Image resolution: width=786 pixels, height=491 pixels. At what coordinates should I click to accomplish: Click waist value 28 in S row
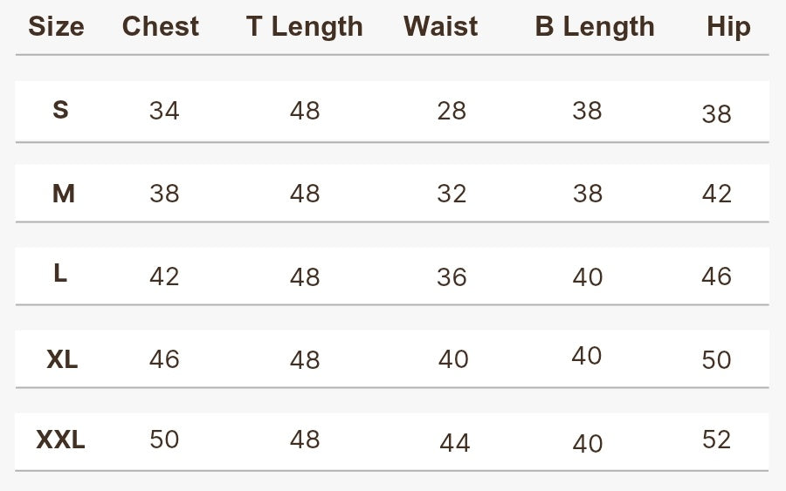point(452,111)
